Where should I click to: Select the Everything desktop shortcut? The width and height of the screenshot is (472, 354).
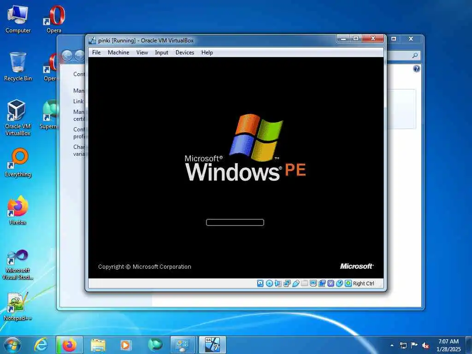pos(18,163)
